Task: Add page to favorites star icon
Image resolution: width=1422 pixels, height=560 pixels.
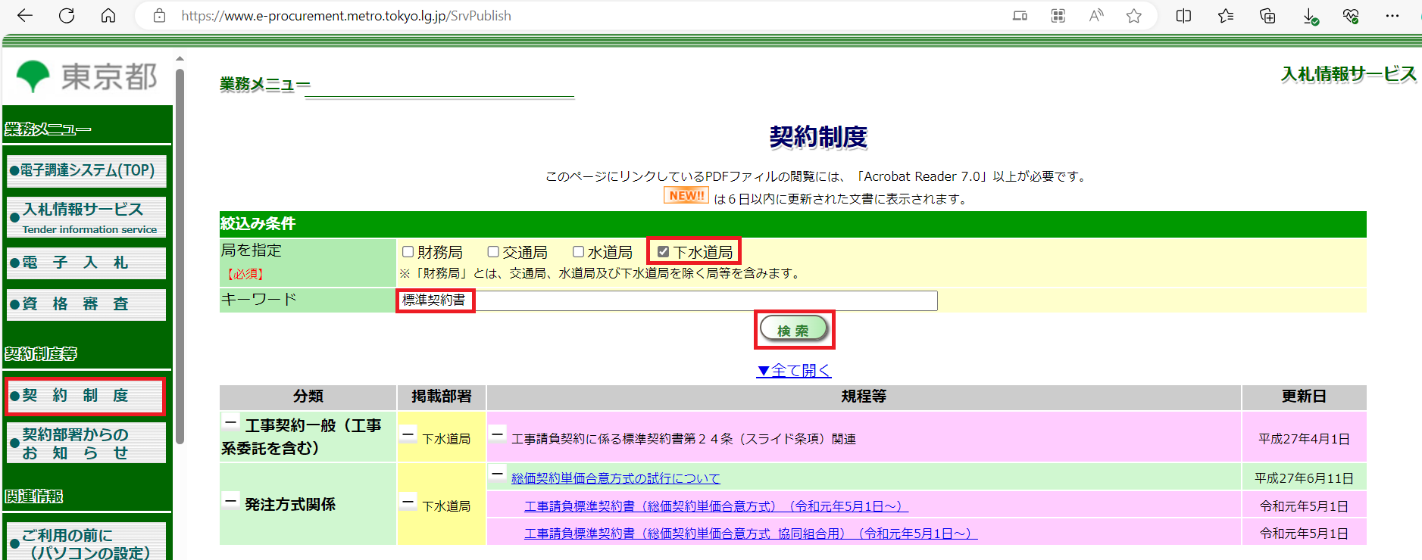Action: [x=1133, y=16]
